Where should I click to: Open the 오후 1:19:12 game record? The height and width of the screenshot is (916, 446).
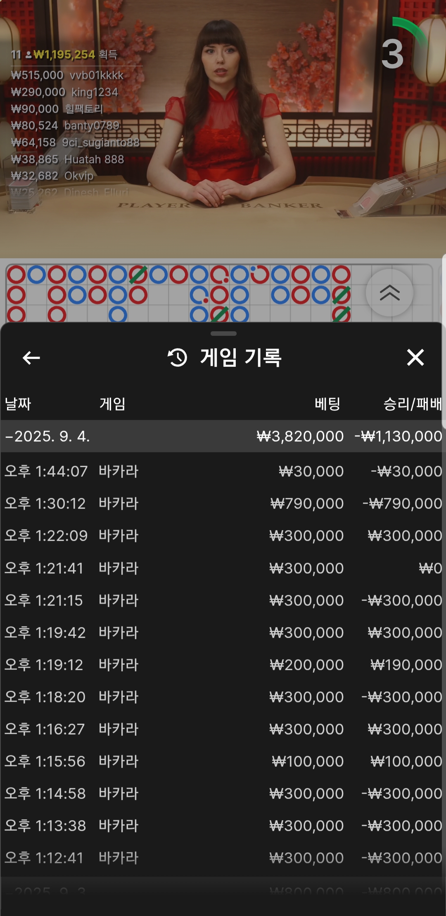click(223, 665)
